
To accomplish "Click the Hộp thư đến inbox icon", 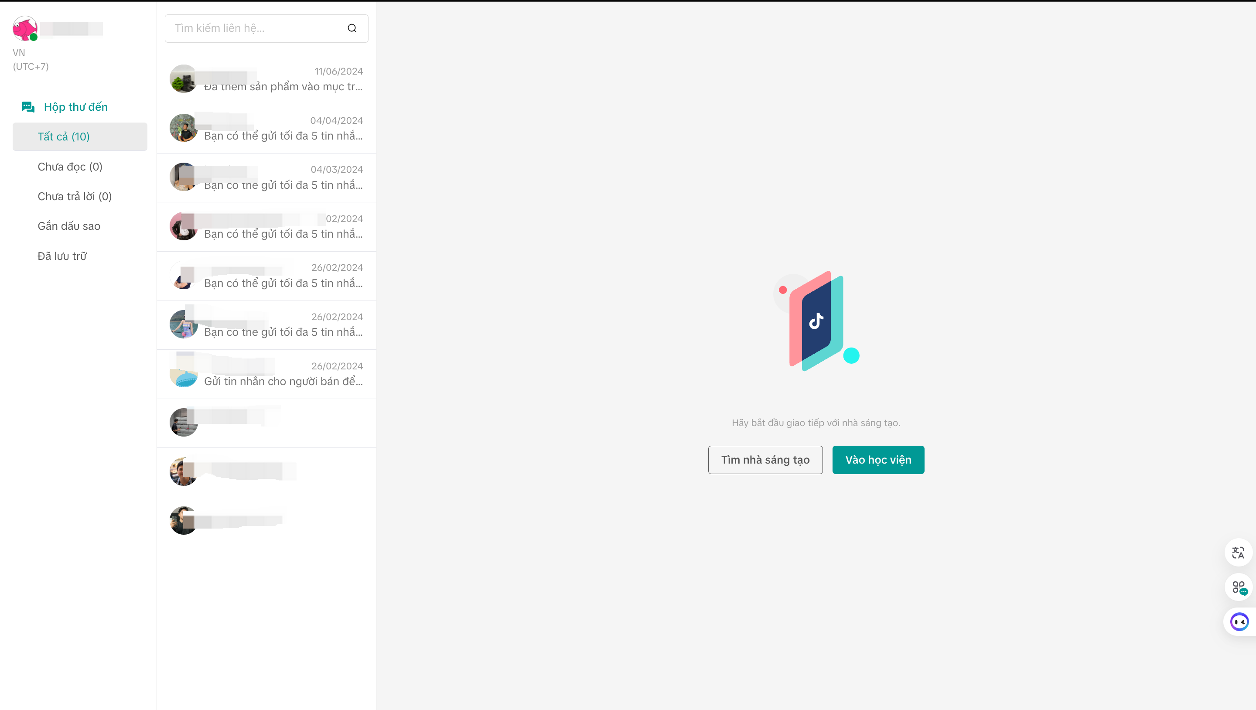I will tap(28, 107).
